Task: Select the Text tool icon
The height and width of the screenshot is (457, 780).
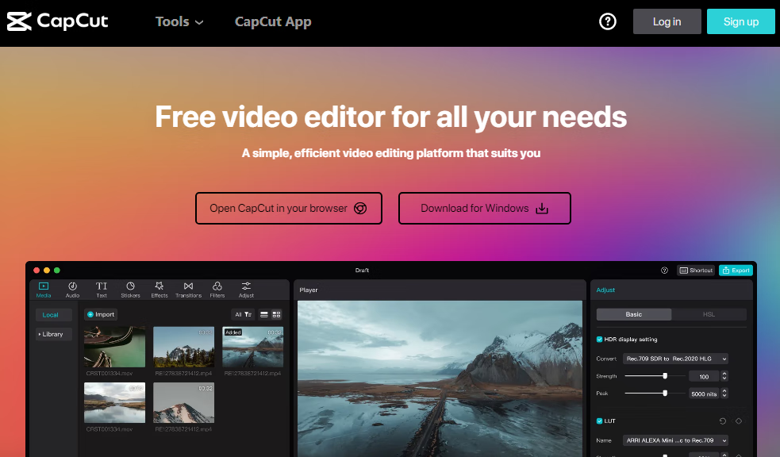Action: click(102, 290)
